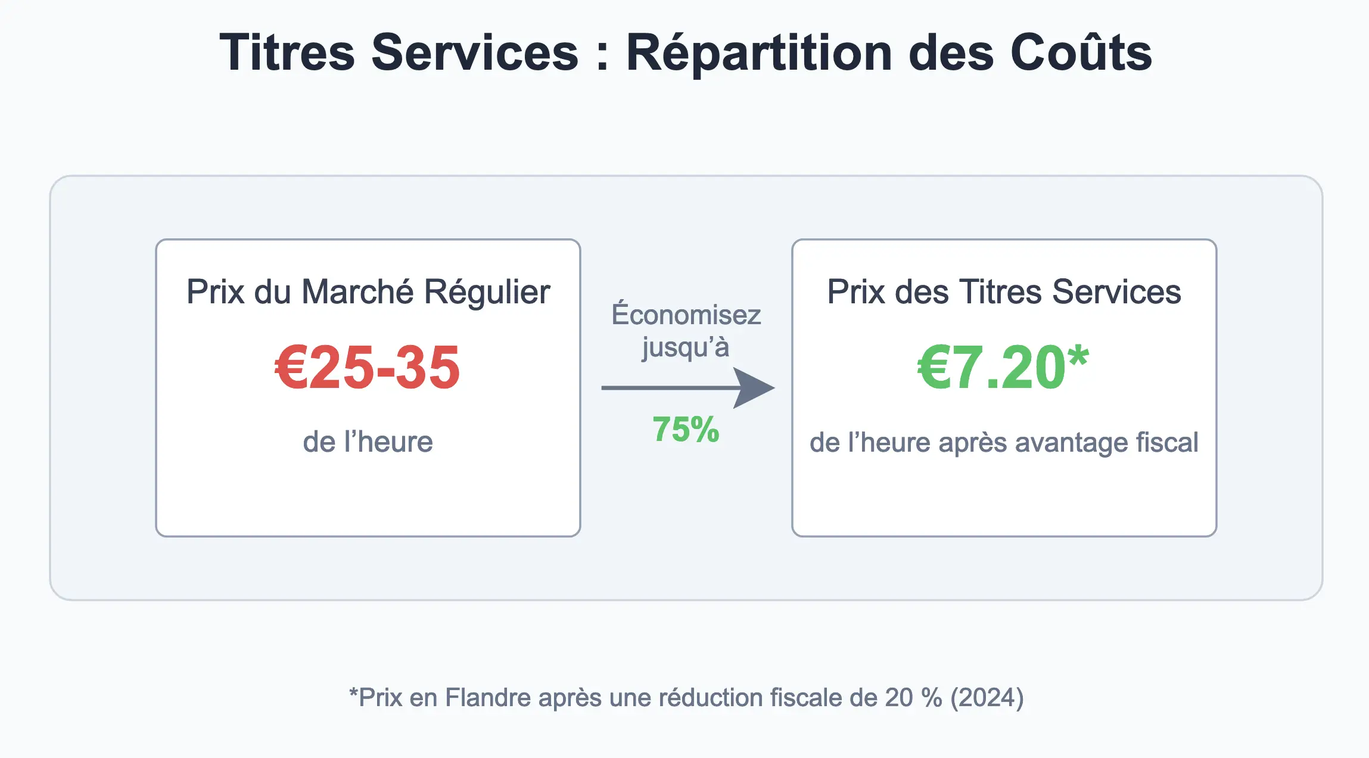Select the 'Prix des Titres Services' heading
The width and height of the screenshot is (1369, 758).
(1004, 292)
